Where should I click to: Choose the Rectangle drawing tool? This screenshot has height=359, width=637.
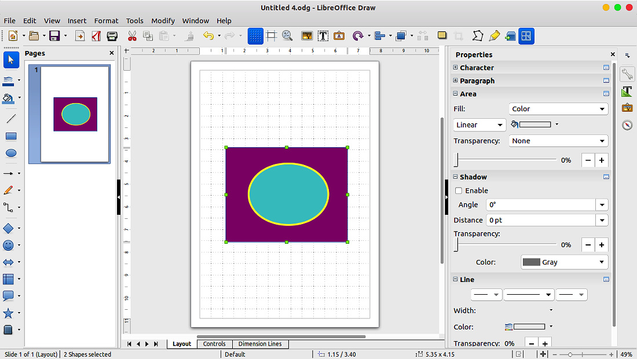coord(11,137)
